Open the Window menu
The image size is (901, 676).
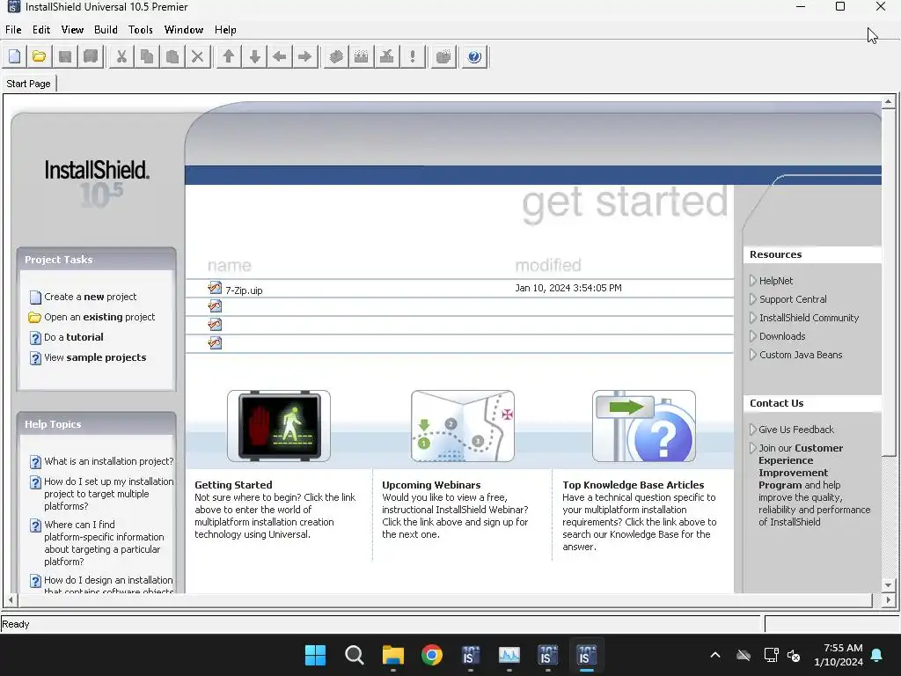(184, 30)
